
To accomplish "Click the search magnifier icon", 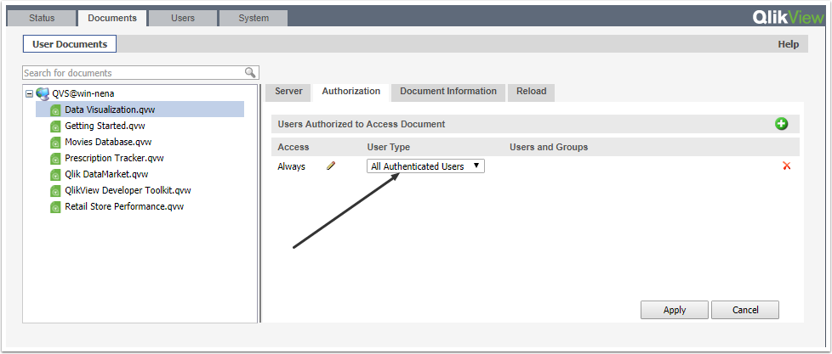I will (x=250, y=72).
